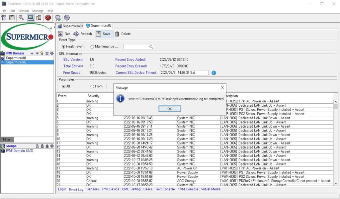Select the Maintenance event radio button
Image resolution: width=340 pixels, height=199 pixels.
click(92, 47)
